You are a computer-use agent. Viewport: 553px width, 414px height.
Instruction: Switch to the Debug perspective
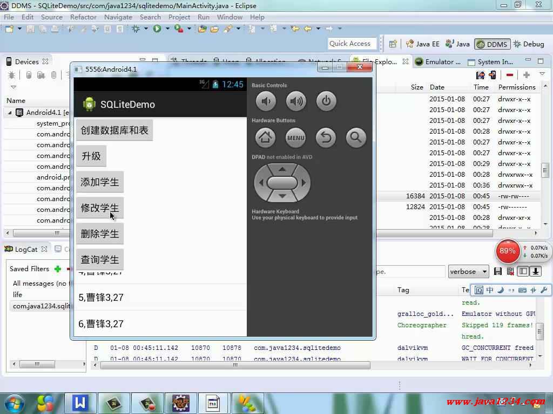(x=529, y=44)
